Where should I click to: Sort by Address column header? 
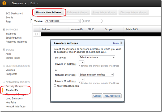(x=54, y=30)
